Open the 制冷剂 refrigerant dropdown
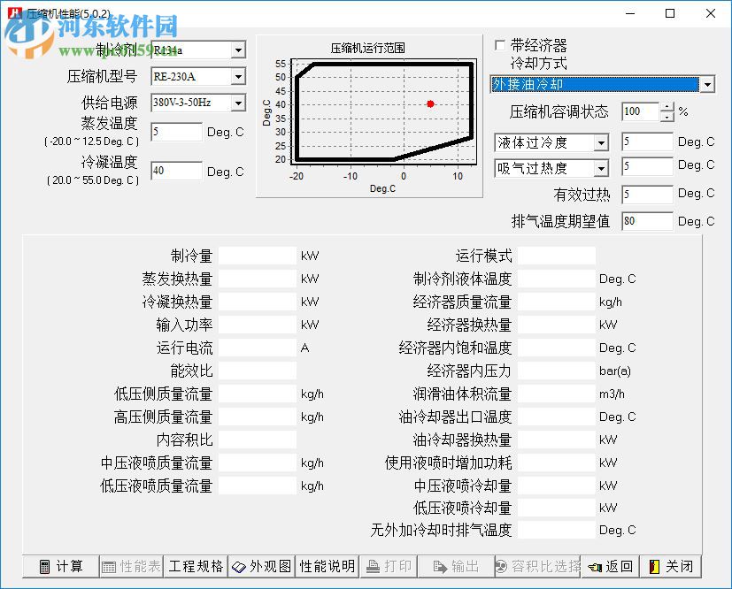 coord(239,50)
